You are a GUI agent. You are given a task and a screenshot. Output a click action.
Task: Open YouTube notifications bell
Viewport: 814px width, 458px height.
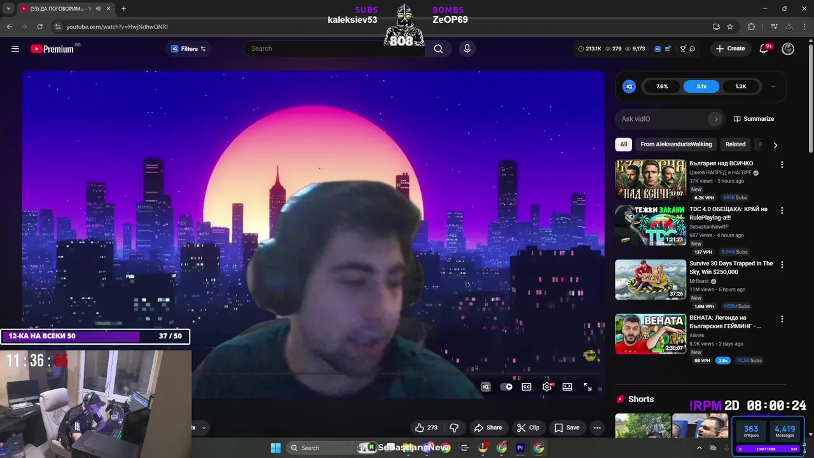(765, 48)
